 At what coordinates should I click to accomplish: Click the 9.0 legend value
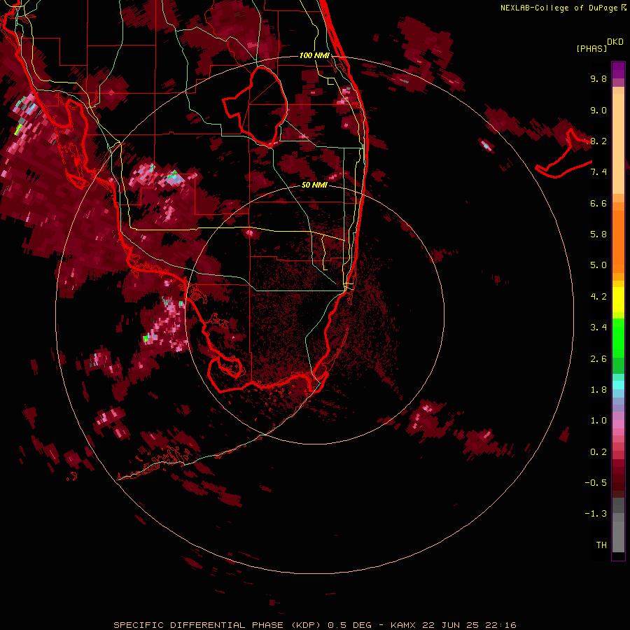click(598, 110)
